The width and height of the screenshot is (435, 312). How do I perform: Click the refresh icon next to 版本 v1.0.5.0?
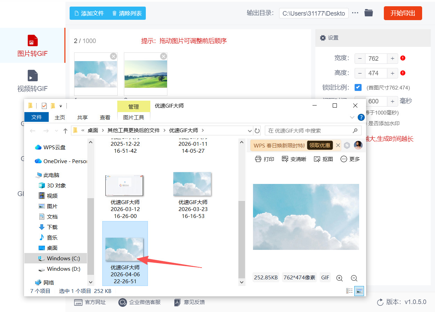coord(380,302)
